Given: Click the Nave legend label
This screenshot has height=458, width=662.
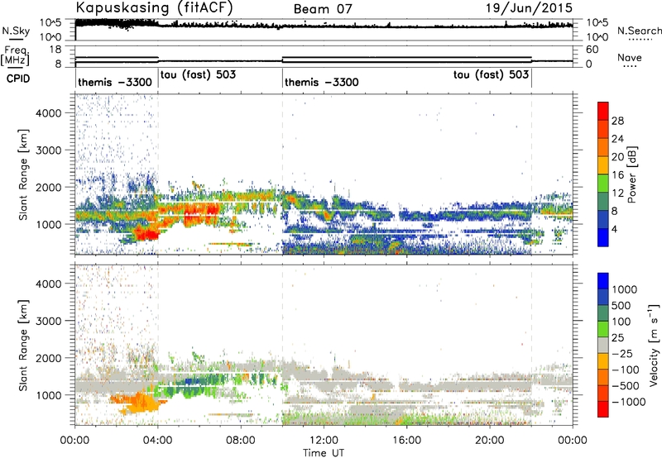Looking at the screenshot, I should pos(630,58).
